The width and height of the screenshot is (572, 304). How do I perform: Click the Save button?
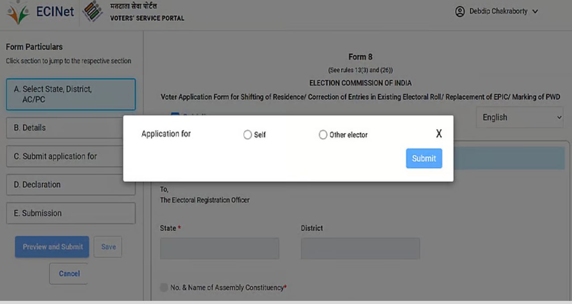point(108,247)
